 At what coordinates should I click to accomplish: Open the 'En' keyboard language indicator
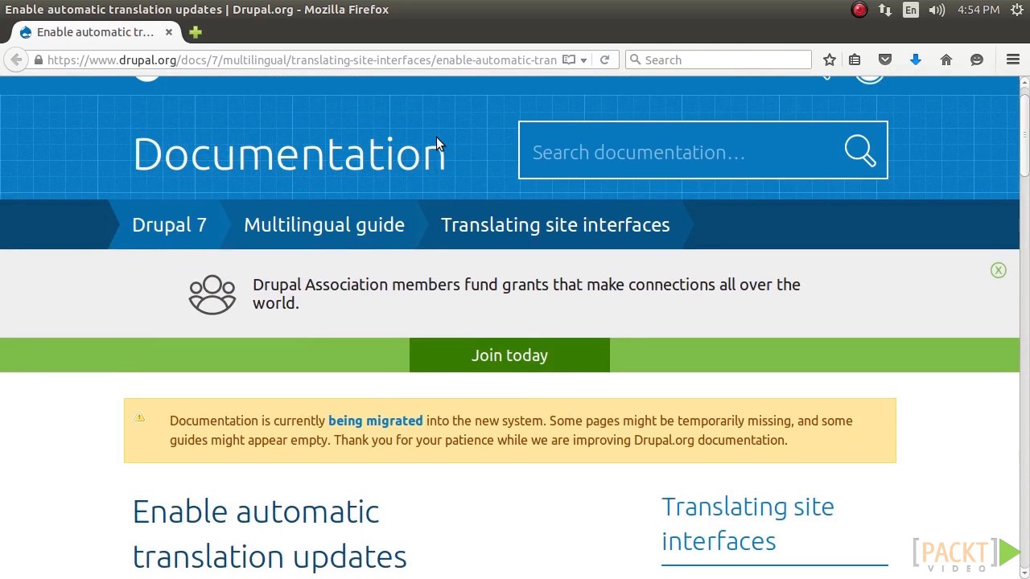pyautogui.click(x=911, y=10)
